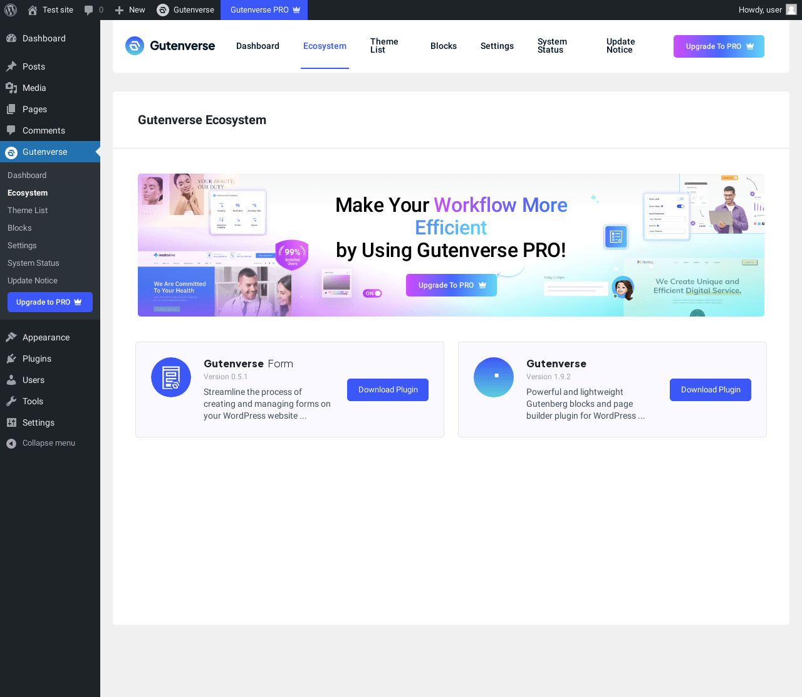Click the Plugins plug icon
802x697 pixels.
[11, 359]
